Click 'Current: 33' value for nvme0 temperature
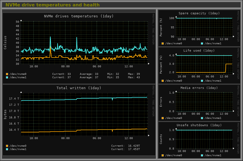 pyautogui.click(x=61, y=74)
